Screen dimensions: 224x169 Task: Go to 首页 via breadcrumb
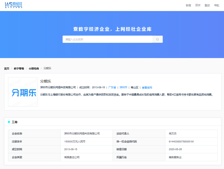pyautogui.click(x=7, y=68)
